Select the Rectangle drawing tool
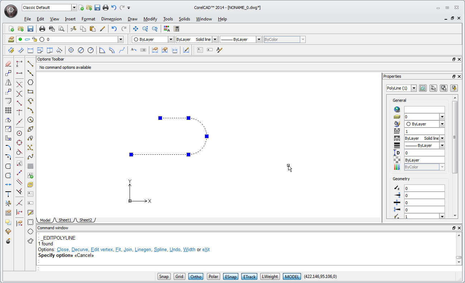Screen dimensions: 465x283 pos(30,92)
